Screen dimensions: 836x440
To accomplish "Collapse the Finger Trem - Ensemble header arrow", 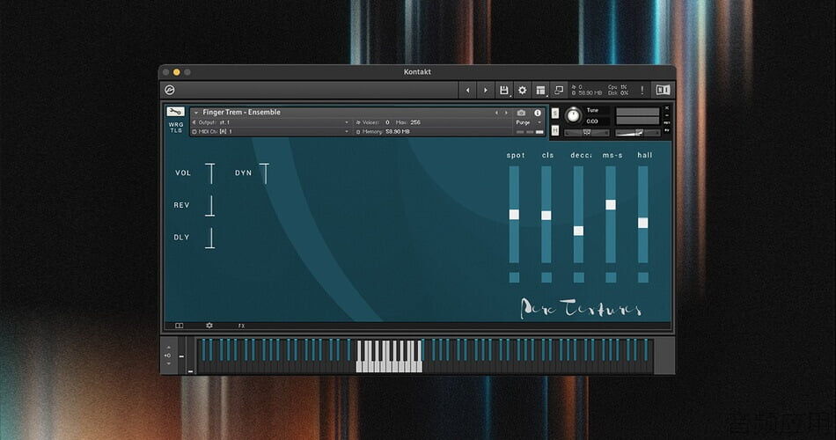I will coord(195,113).
